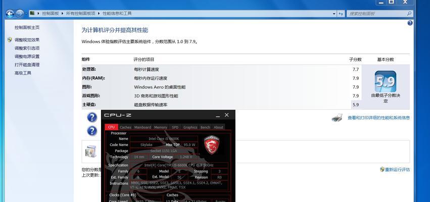Image resolution: width=430 pixels, height=202 pixels.
Task: Click the shield icon beside 重新运行评估
Action: 382,169
